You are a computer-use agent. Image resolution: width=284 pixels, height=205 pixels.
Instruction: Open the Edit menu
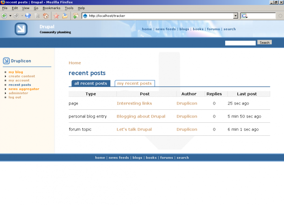click(15, 8)
